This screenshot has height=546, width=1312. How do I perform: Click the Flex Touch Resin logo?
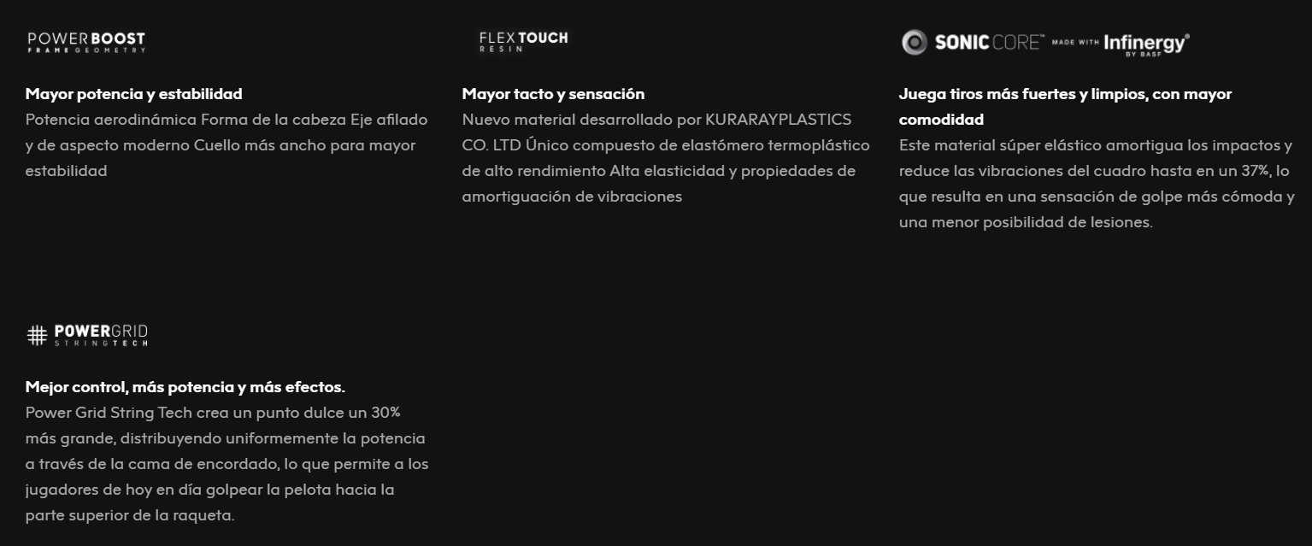523,42
